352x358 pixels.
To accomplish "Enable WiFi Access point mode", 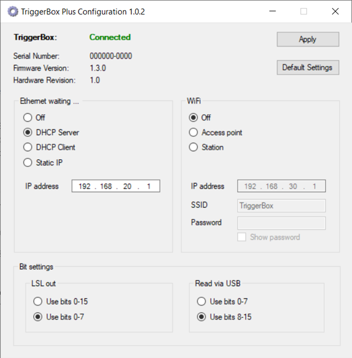I will (x=193, y=133).
